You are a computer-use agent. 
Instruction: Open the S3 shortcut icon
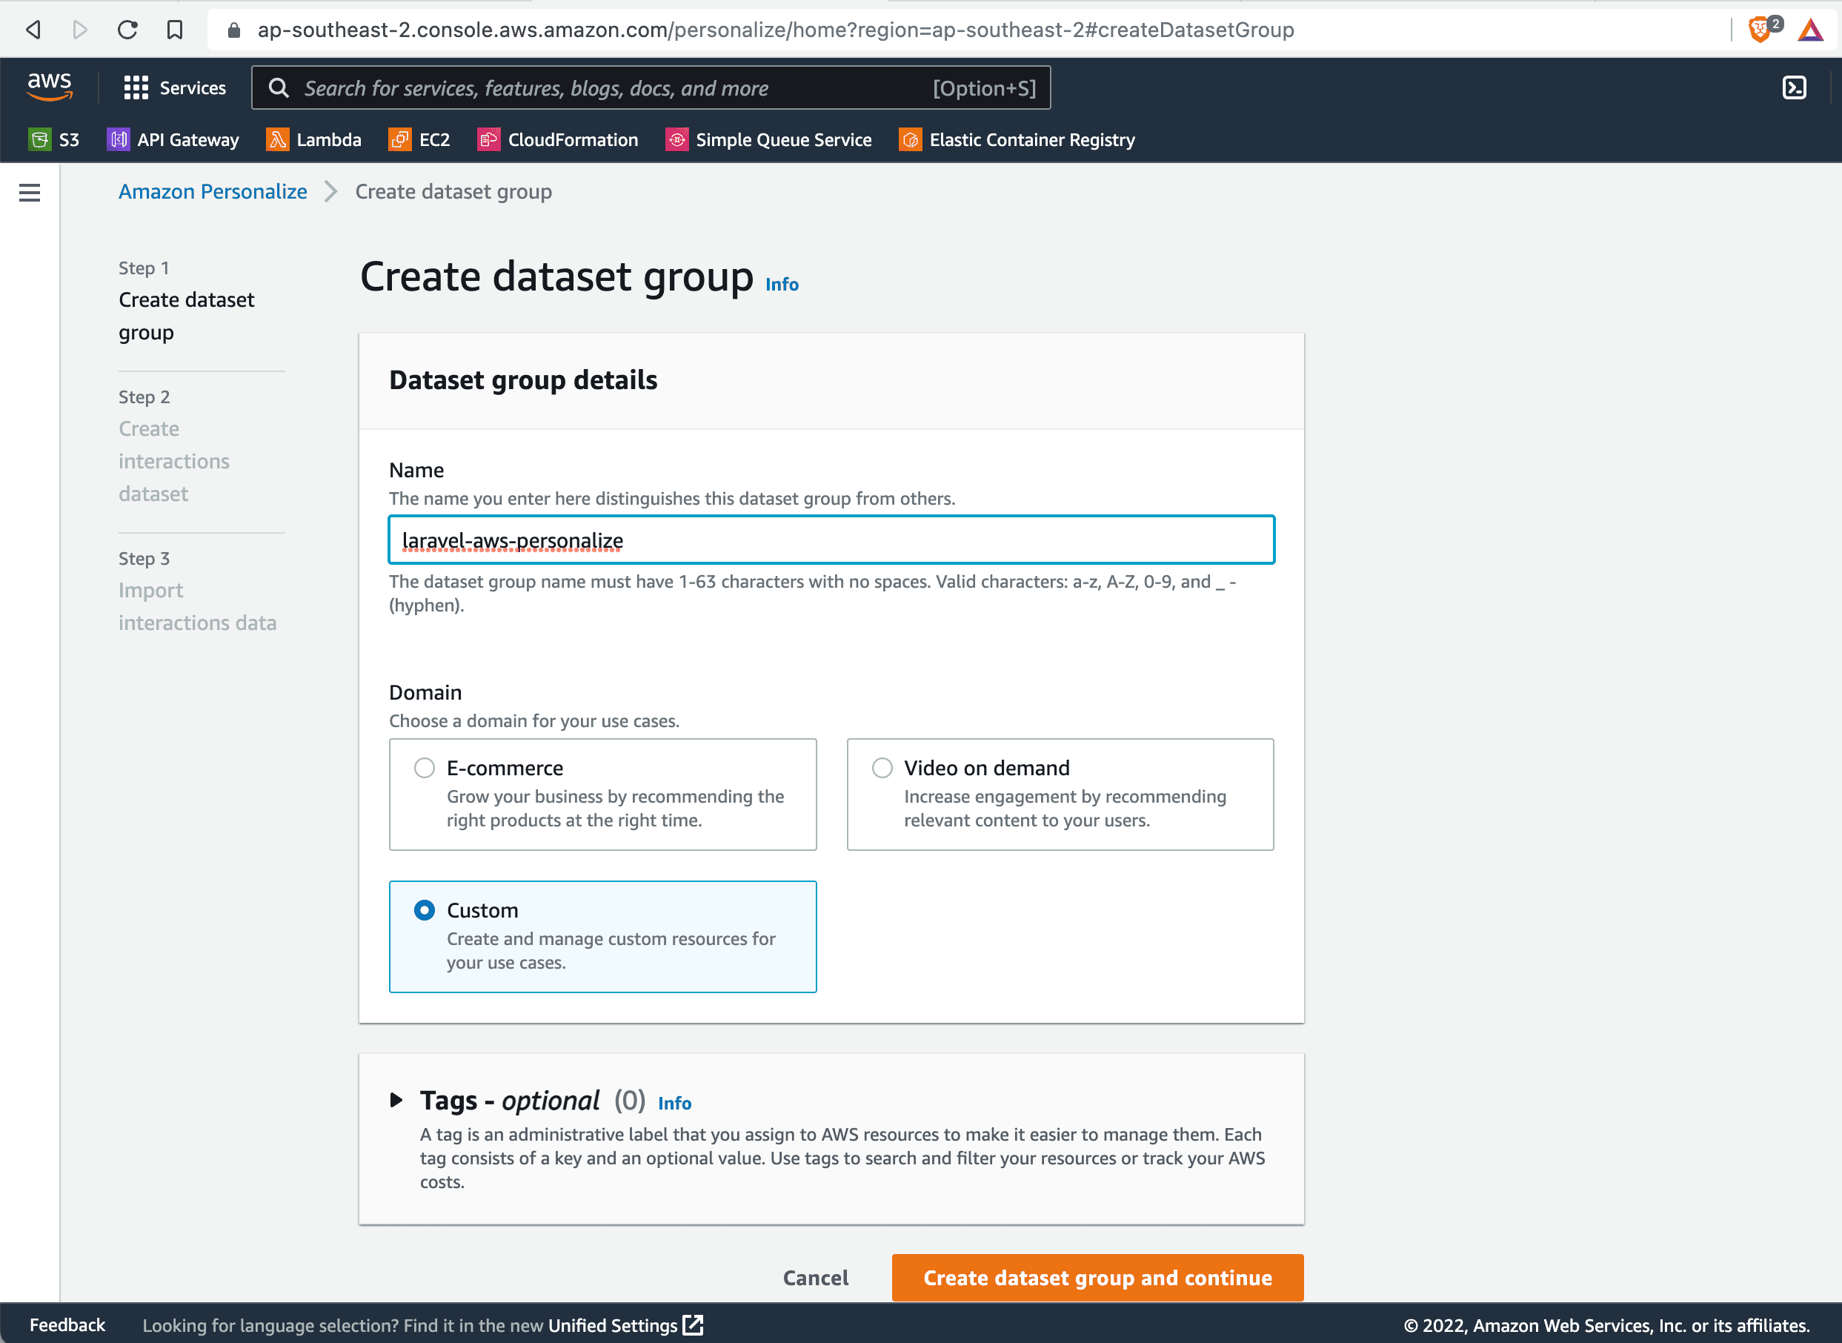coord(39,140)
